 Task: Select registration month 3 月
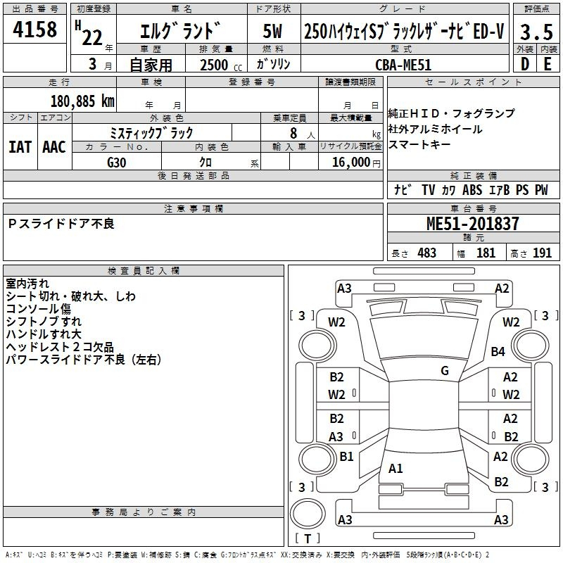[100, 65]
